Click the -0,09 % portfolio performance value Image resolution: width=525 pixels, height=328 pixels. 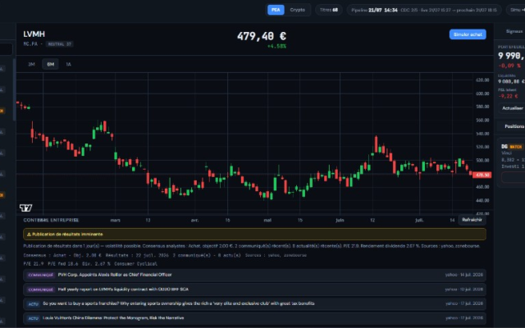coord(509,66)
